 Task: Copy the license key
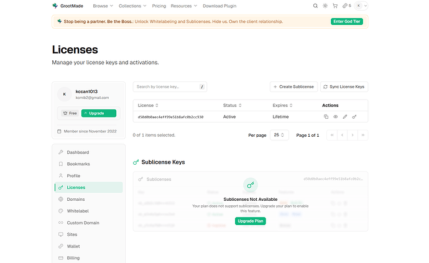coord(326,116)
